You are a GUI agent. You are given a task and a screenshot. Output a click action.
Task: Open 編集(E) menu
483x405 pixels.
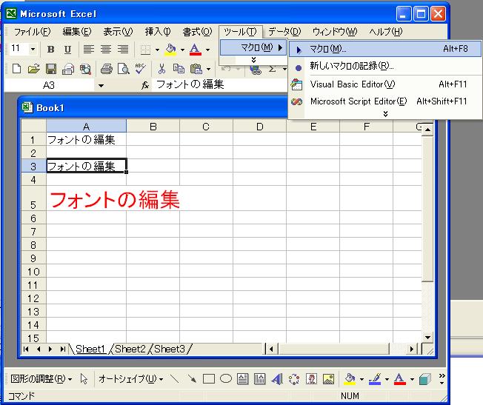click(77, 32)
